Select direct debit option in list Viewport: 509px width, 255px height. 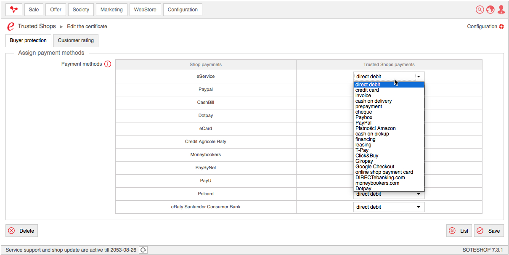[x=389, y=85]
